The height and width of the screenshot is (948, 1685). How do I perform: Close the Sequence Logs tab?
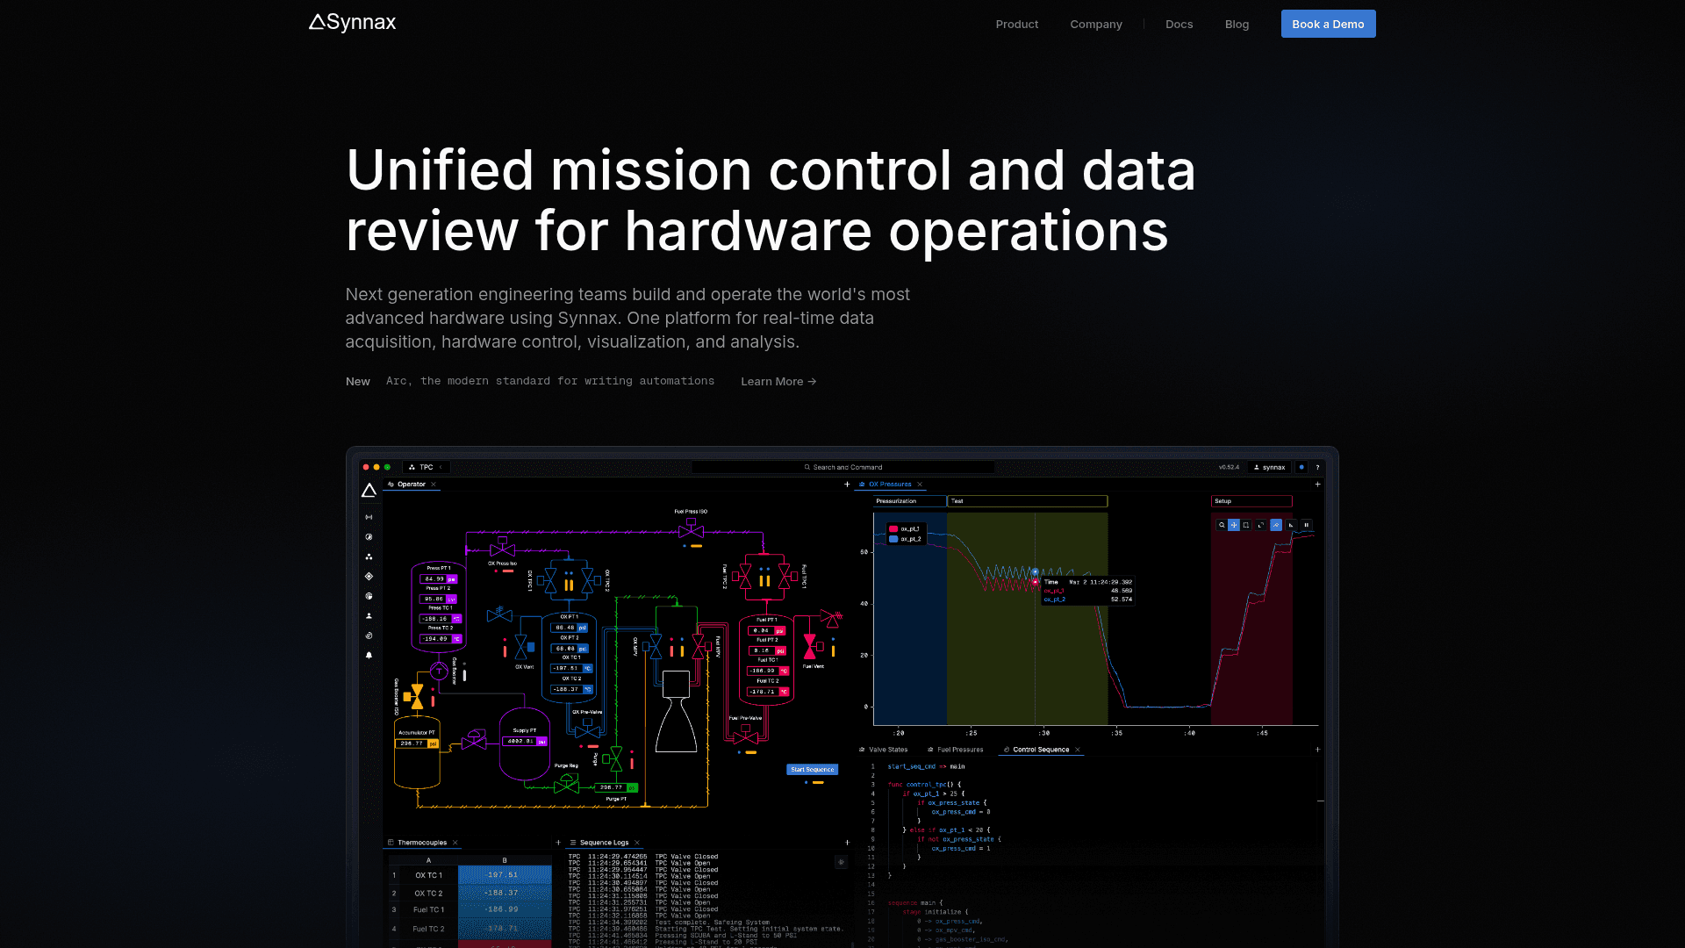637,843
